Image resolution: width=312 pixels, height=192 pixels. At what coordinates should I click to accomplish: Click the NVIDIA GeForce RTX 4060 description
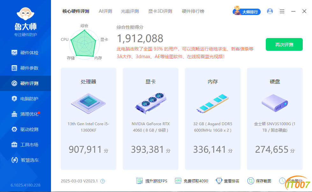(151, 127)
